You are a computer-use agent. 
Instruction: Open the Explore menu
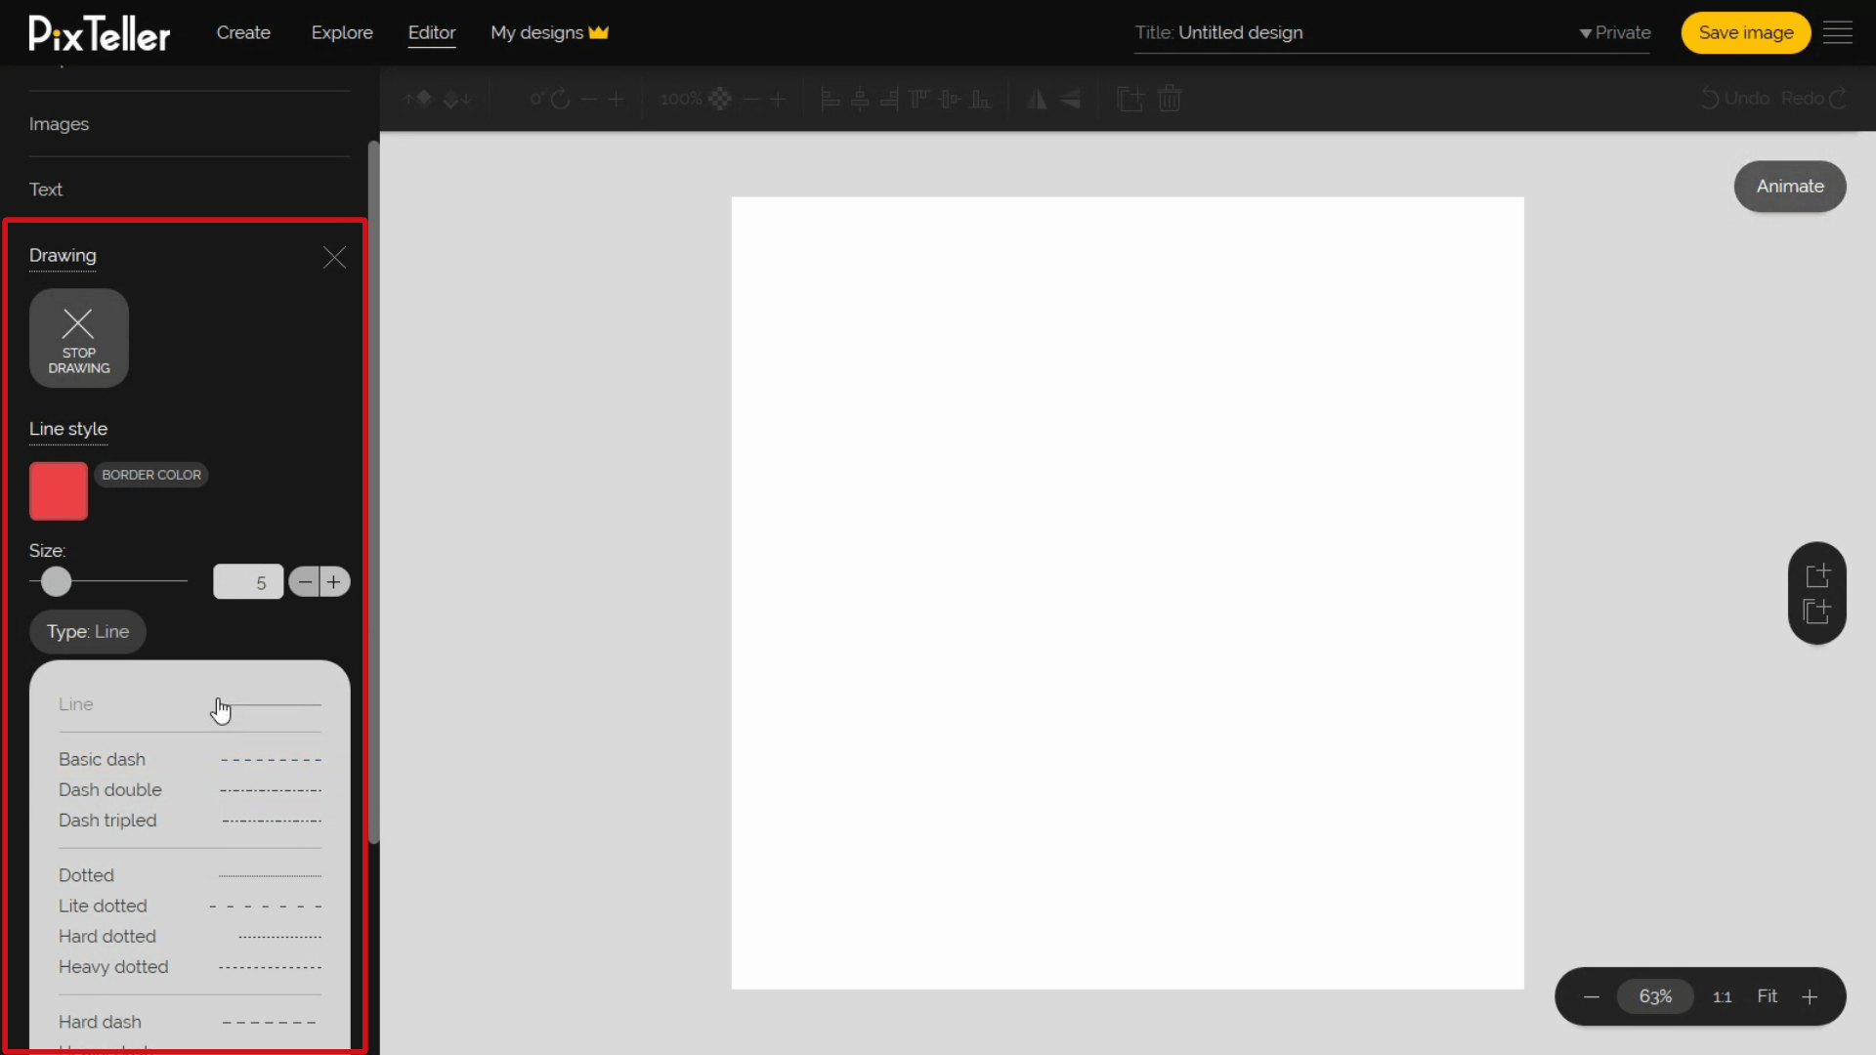342,32
